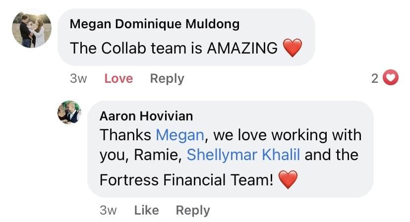The height and width of the screenshot is (222, 410).
Task: Reply to Megan's comment
Action: point(167,78)
